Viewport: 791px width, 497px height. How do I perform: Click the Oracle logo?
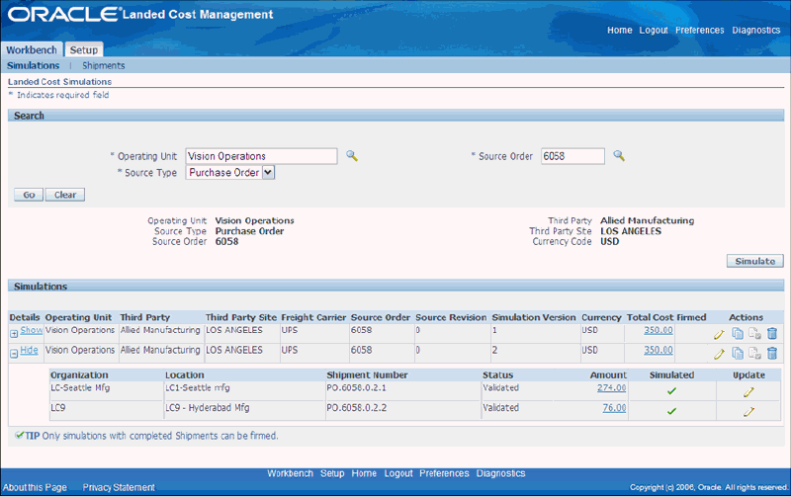[64, 14]
